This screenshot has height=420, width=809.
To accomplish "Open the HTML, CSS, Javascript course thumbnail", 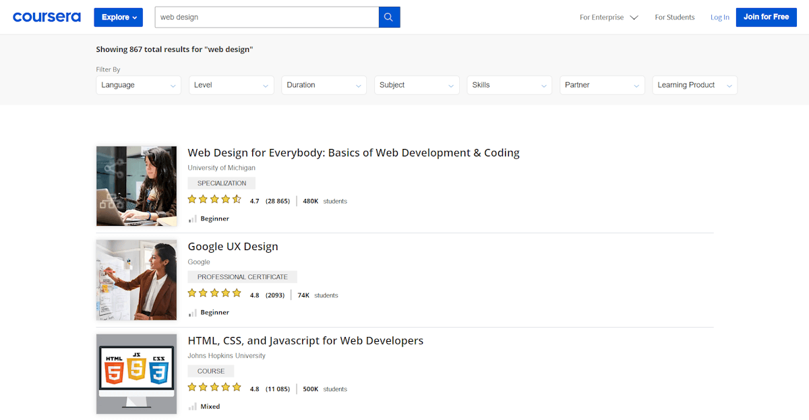I will click(136, 373).
